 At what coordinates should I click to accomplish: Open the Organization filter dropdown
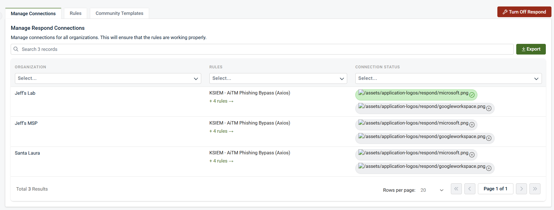click(108, 78)
